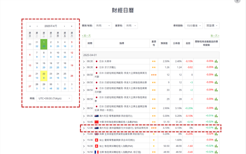Jump calendar forward one year
The image size is (246, 154).
pos(72,26)
